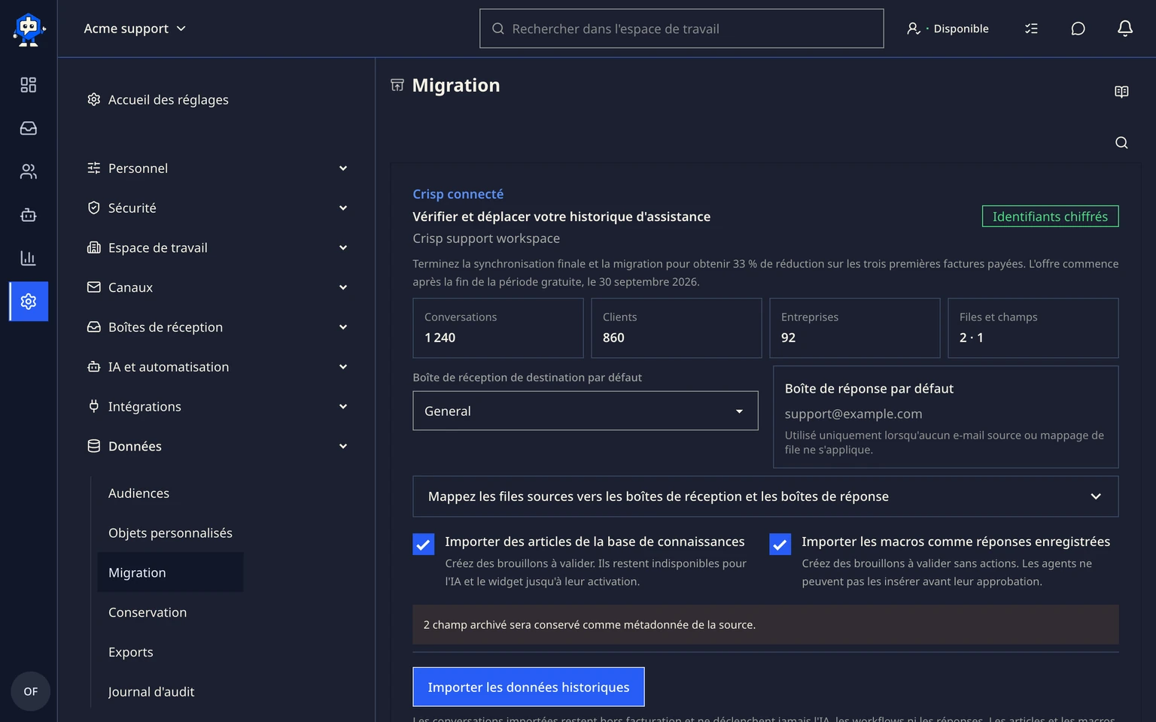Uncheck Importer les macros comme réponses checkbox
Image resolution: width=1156 pixels, height=722 pixels.
click(x=780, y=544)
